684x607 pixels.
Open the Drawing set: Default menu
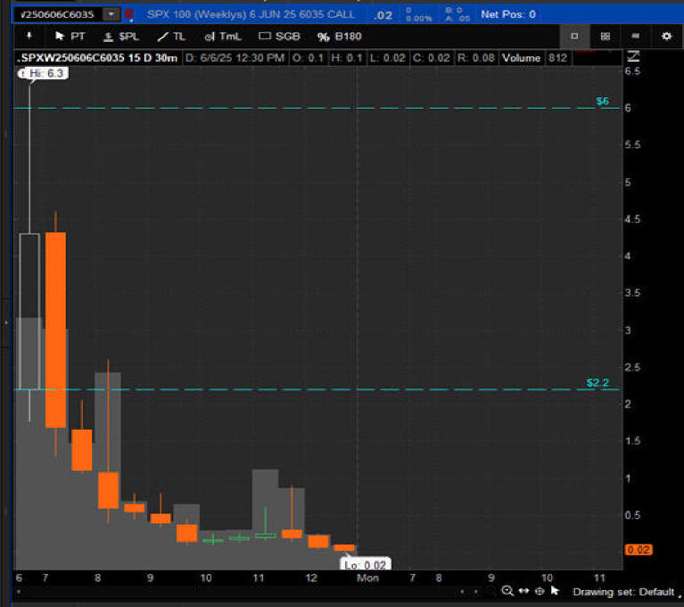(x=626, y=592)
